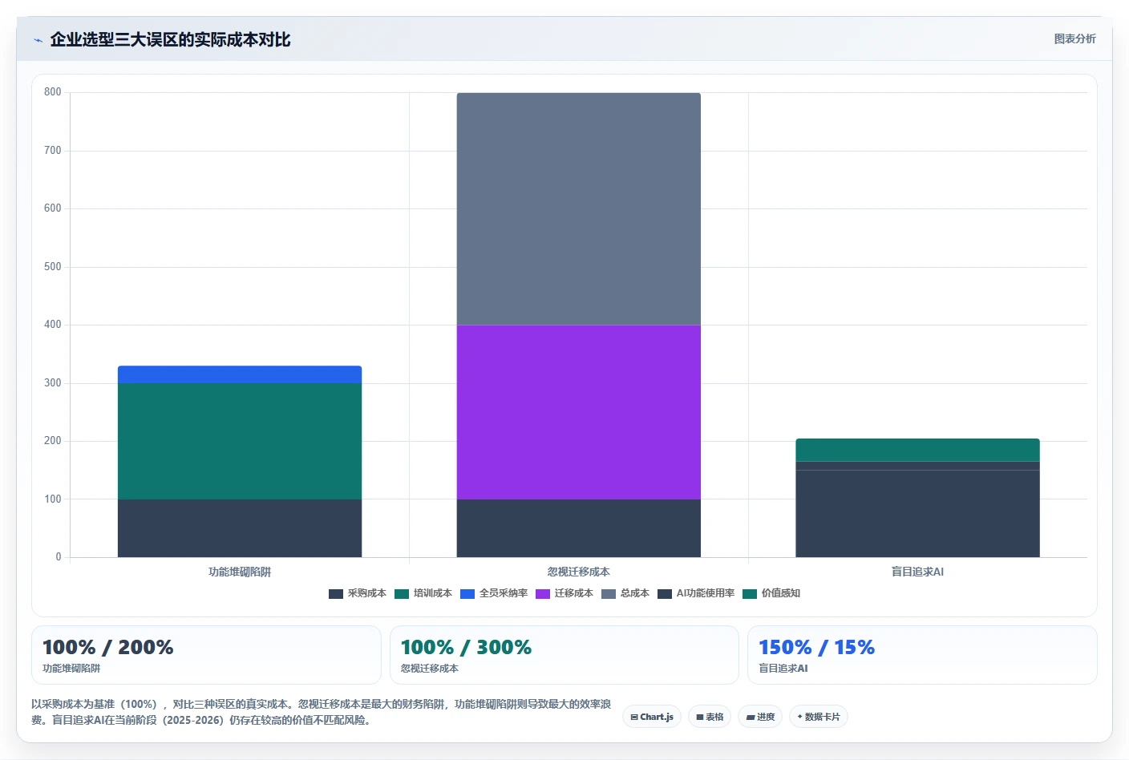Click the 100 y-axis value
1129x760 pixels.
[53, 499]
